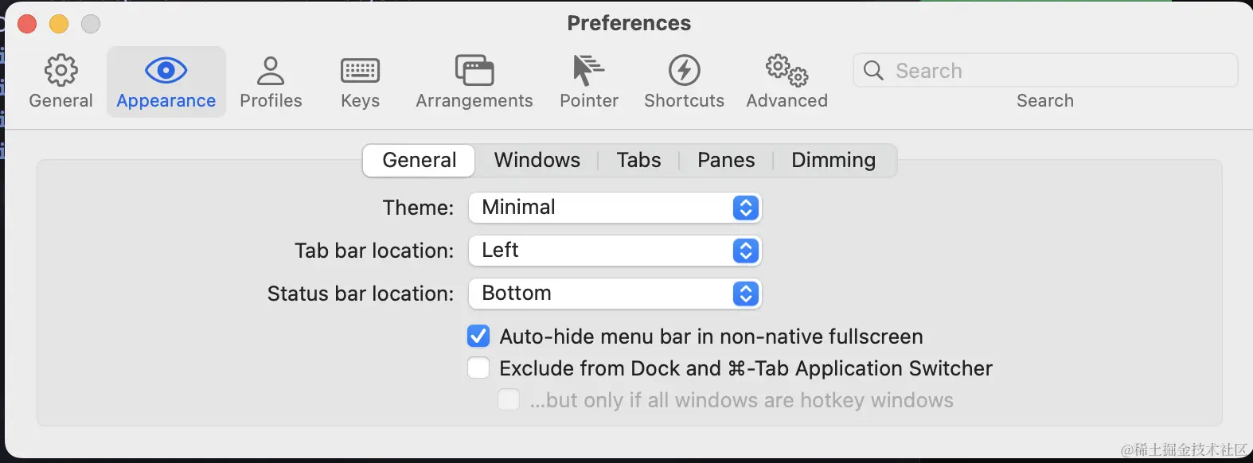
Task: Open the Arrangements windows icon
Action: [474, 71]
